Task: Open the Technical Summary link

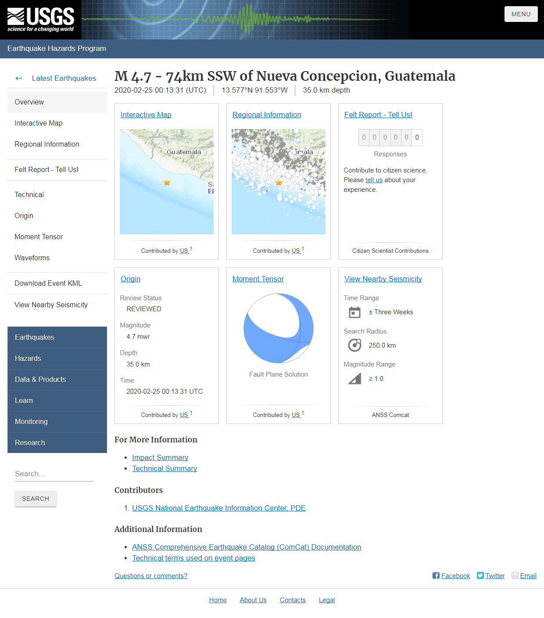Action: click(165, 468)
